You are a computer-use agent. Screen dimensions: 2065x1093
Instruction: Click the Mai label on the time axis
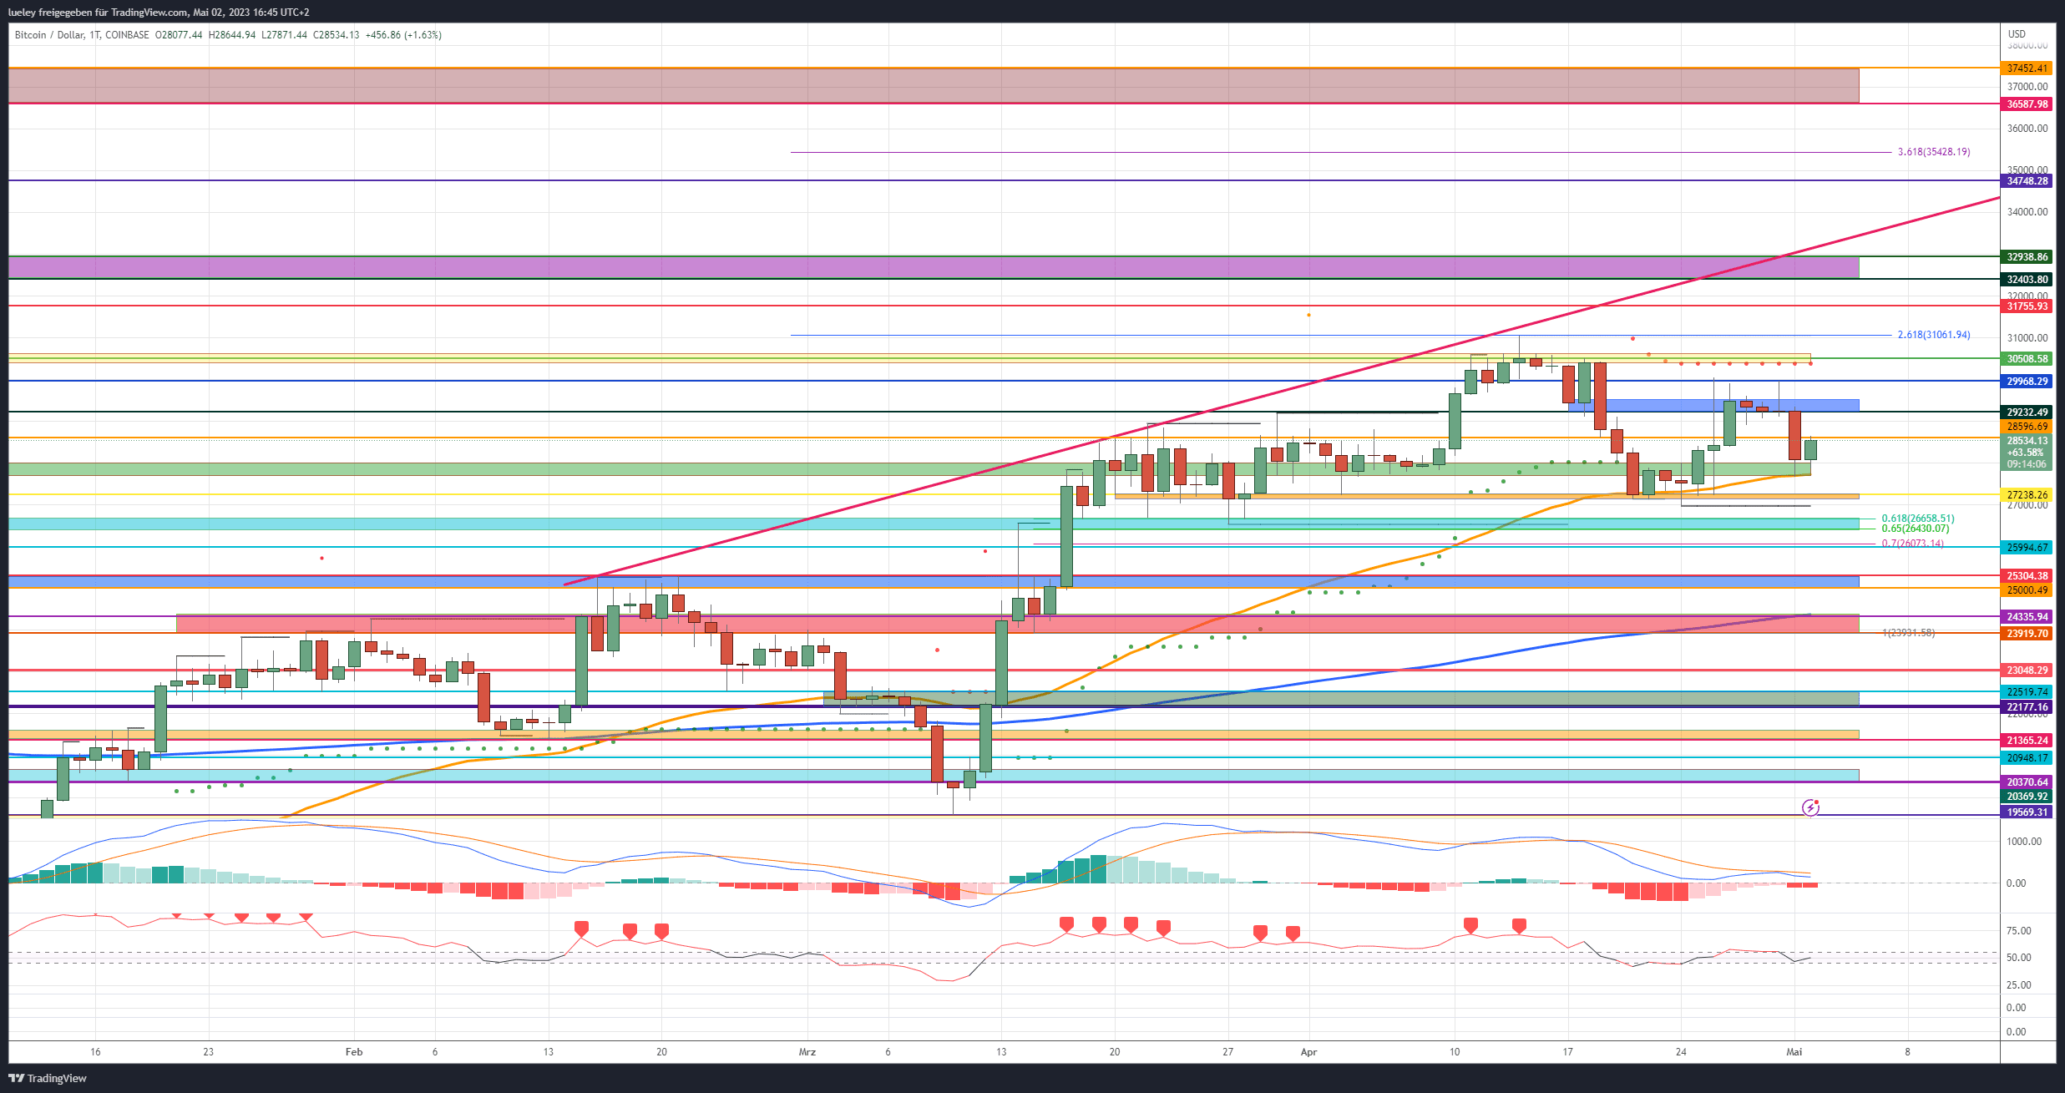(1794, 1052)
